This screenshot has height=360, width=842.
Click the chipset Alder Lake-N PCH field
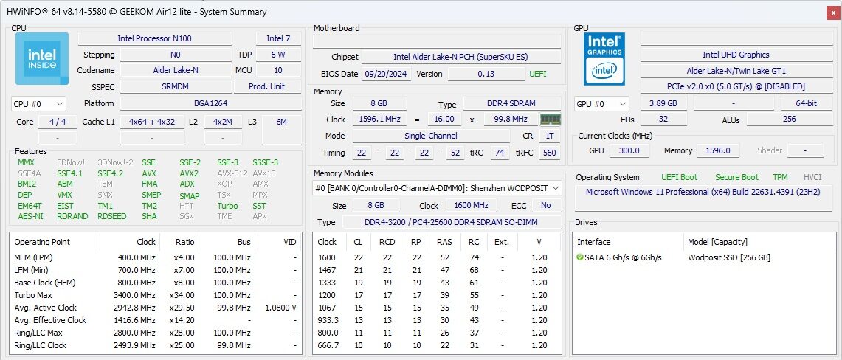[460, 57]
